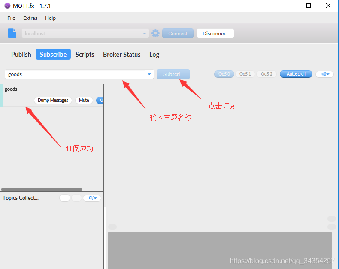Image resolution: width=339 pixels, height=269 pixels.
Task: Click the subscriptions horizontal scrollbar
Action: pos(42,190)
